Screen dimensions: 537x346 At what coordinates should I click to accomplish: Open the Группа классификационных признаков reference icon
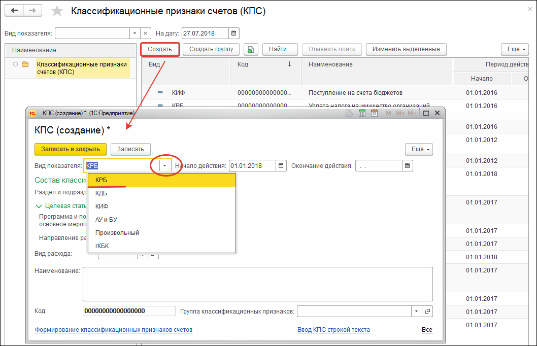click(x=427, y=311)
